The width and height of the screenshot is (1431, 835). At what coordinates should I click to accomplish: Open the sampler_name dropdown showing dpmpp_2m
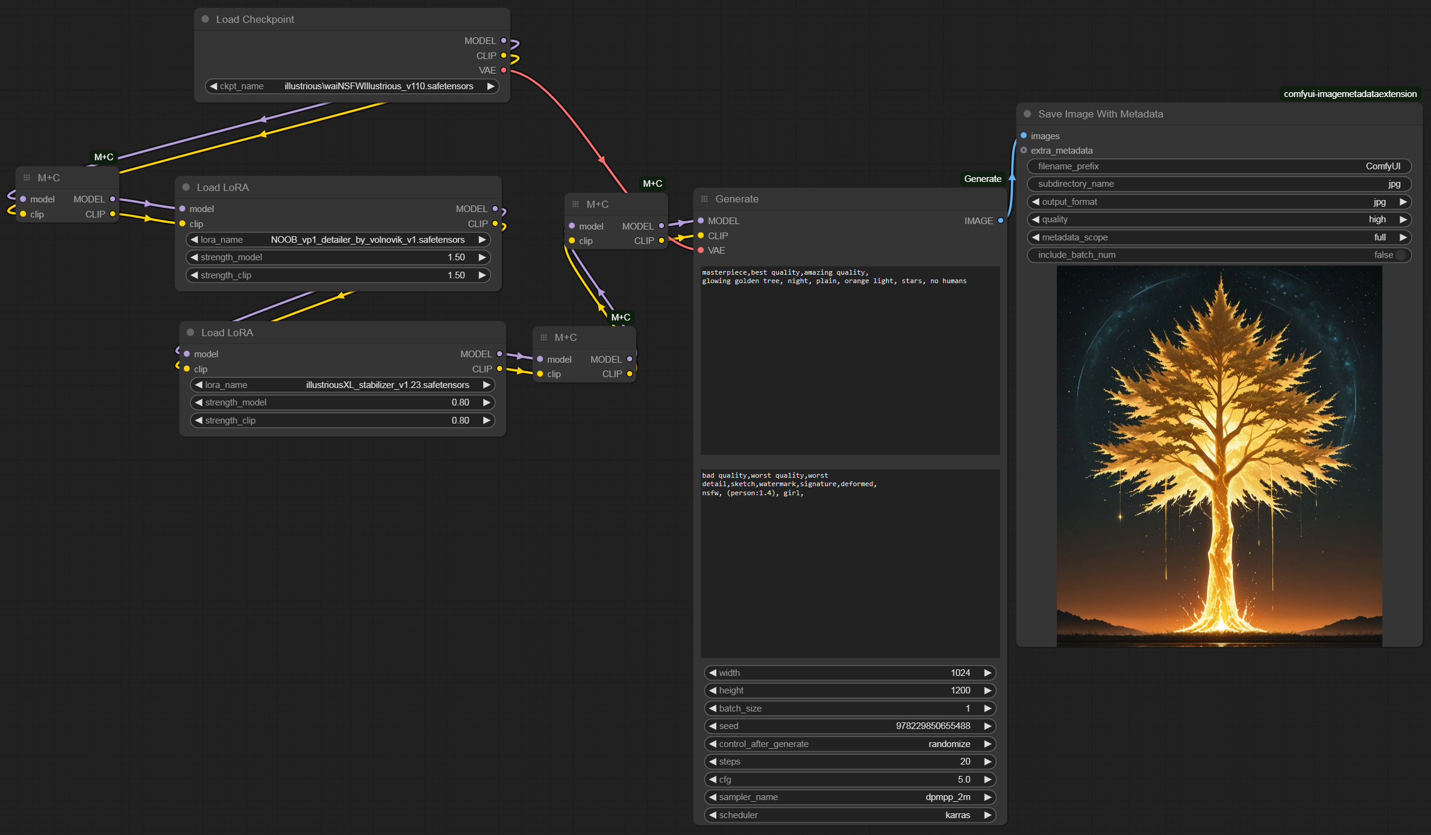[850, 797]
